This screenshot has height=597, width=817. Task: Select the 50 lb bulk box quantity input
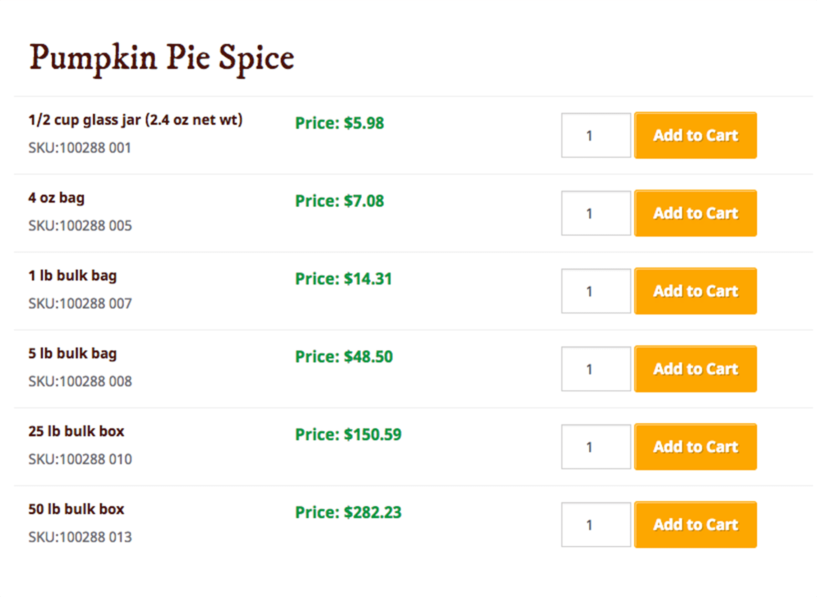pos(595,525)
